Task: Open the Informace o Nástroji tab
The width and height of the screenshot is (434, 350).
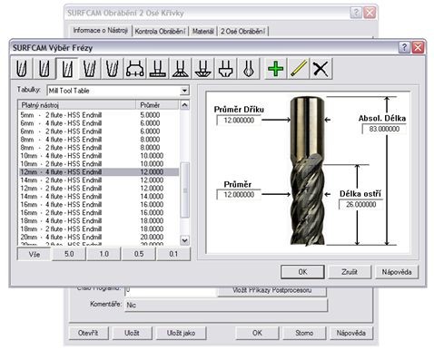Action: [x=100, y=31]
